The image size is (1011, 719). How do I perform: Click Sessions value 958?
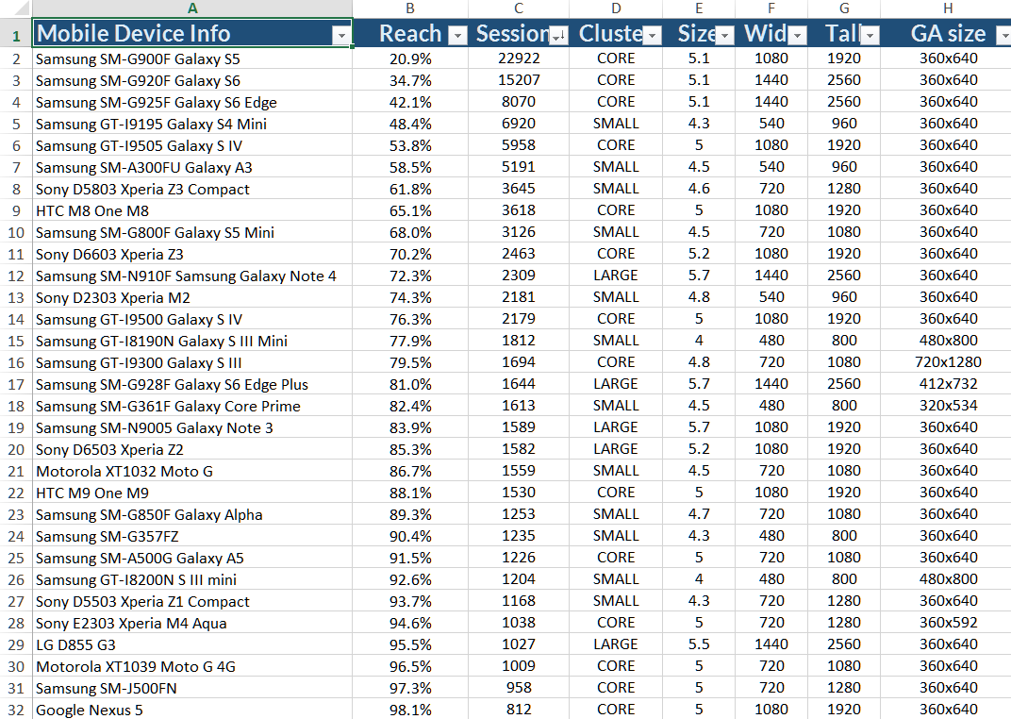coord(519,688)
